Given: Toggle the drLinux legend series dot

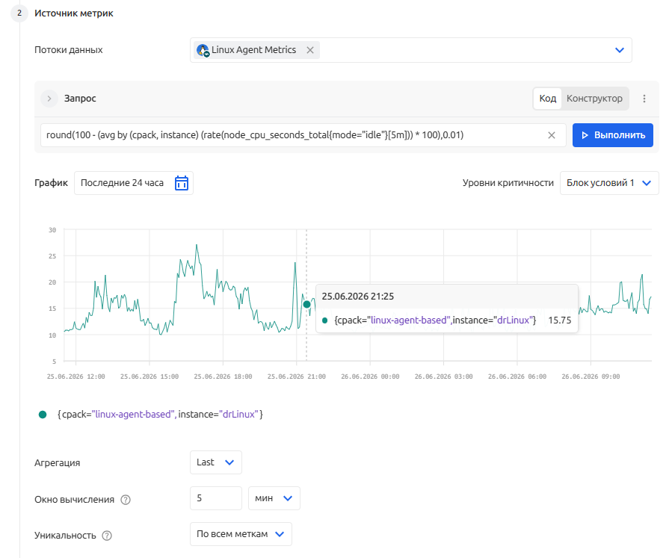Looking at the screenshot, I should [43, 415].
